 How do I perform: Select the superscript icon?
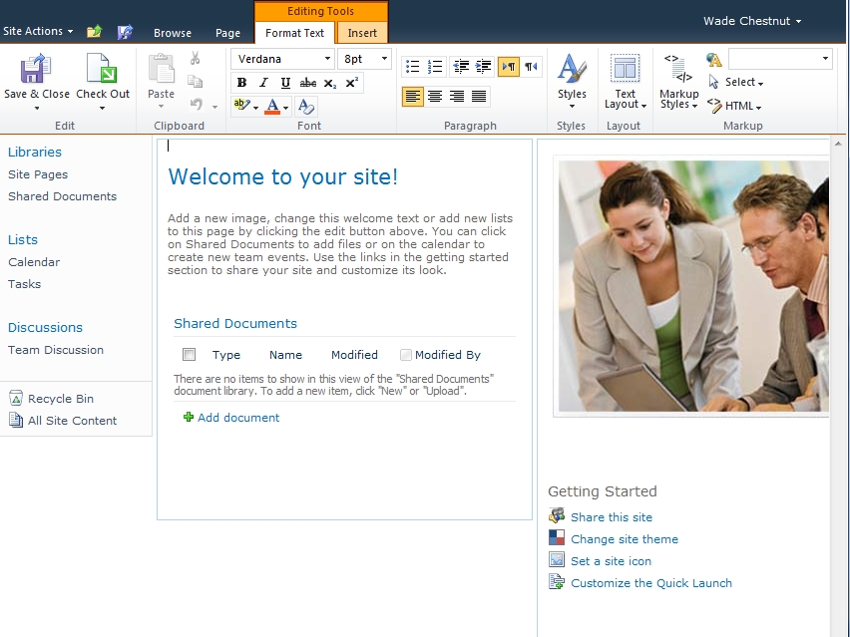[351, 83]
